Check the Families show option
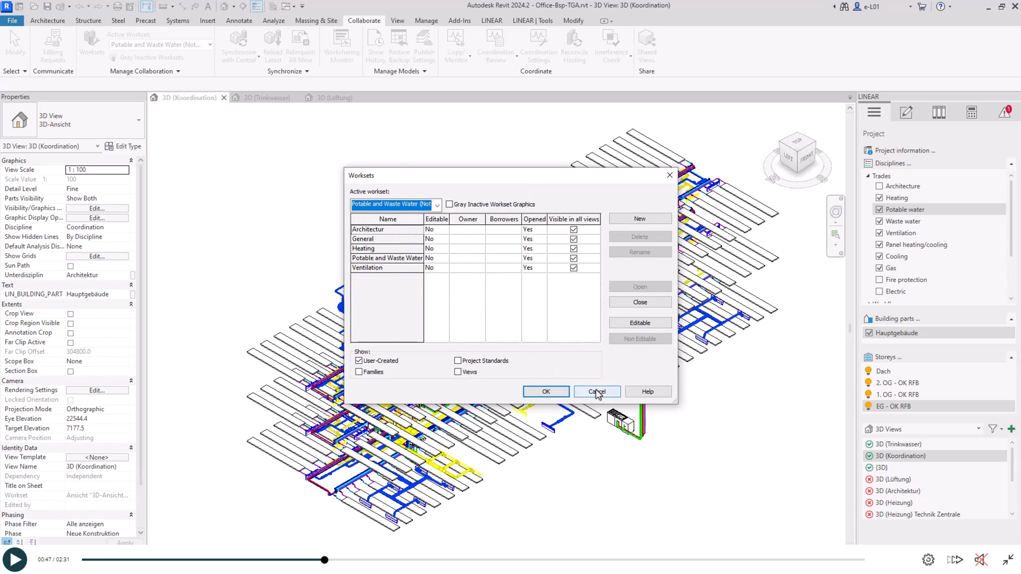The height and width of the screenshot is (574, 1021). coord(359,372)
